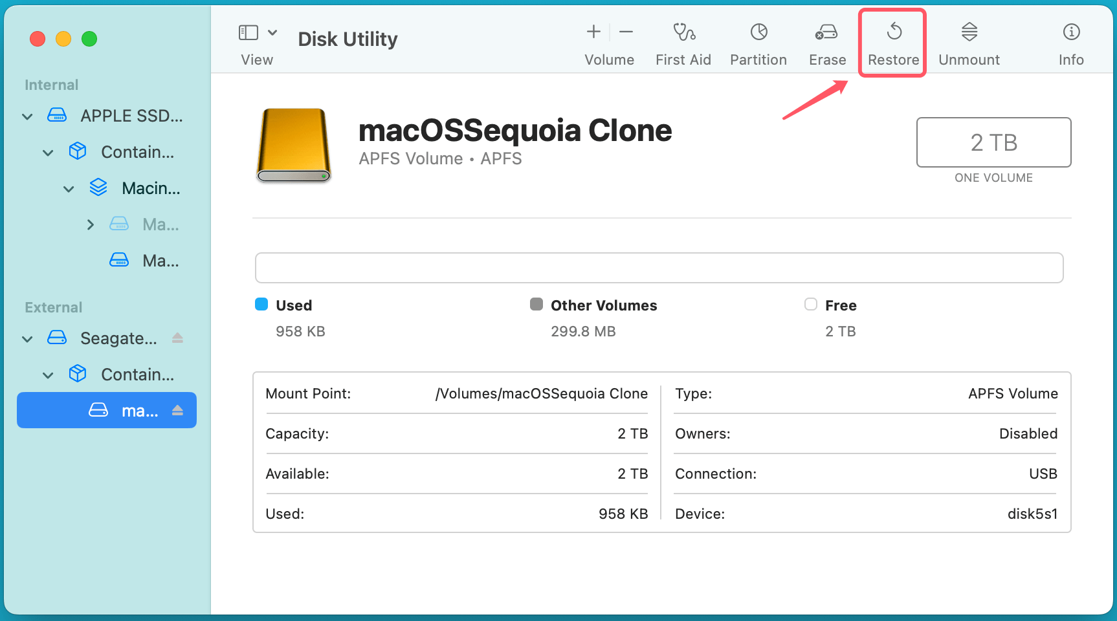Viewport: 1117px width, 621px height.
Task: Expand the greyed-out Ma... volume row
Action: coord(91,225)
